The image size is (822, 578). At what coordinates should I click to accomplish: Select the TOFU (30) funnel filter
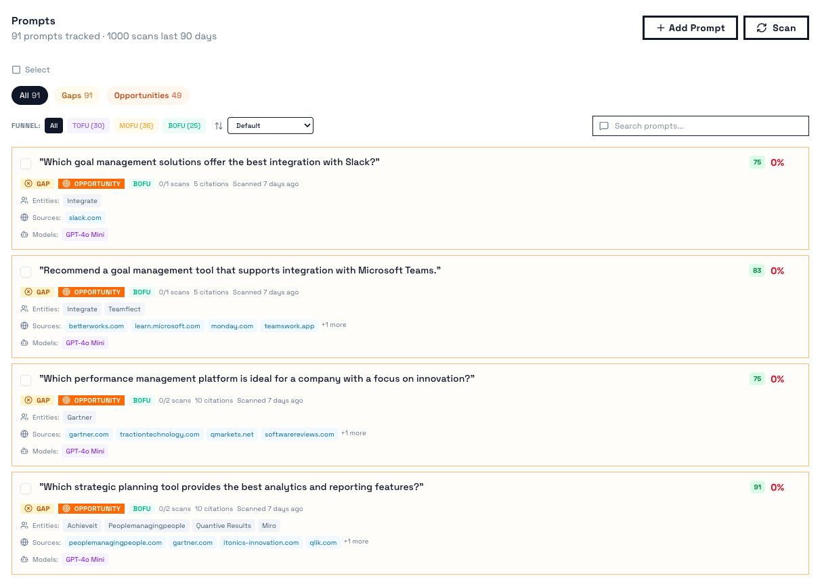[87, 125]
